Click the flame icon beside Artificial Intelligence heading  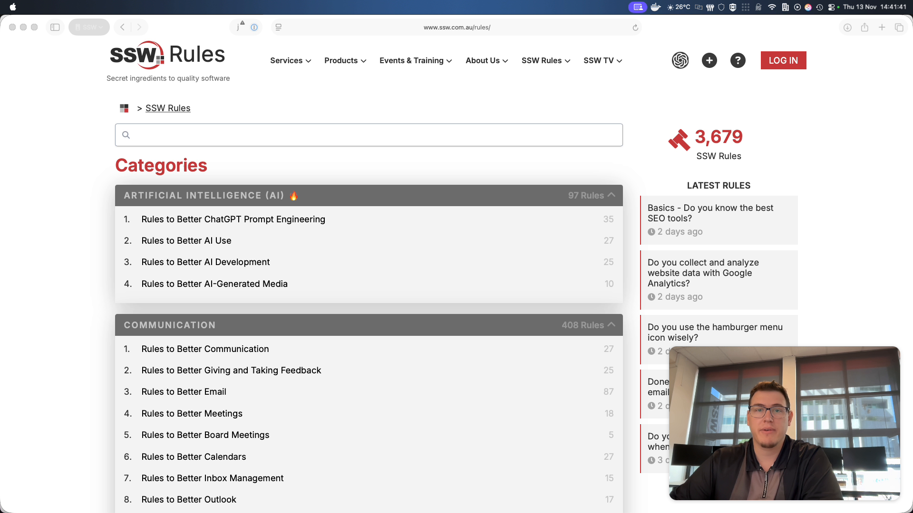coord(293,196)
